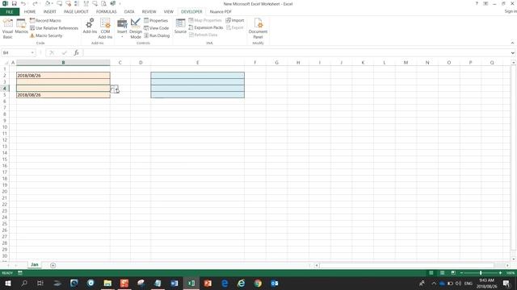Open the Nuance PDF tab
This screenshot has width=517, height=290.
coord(221,12)
